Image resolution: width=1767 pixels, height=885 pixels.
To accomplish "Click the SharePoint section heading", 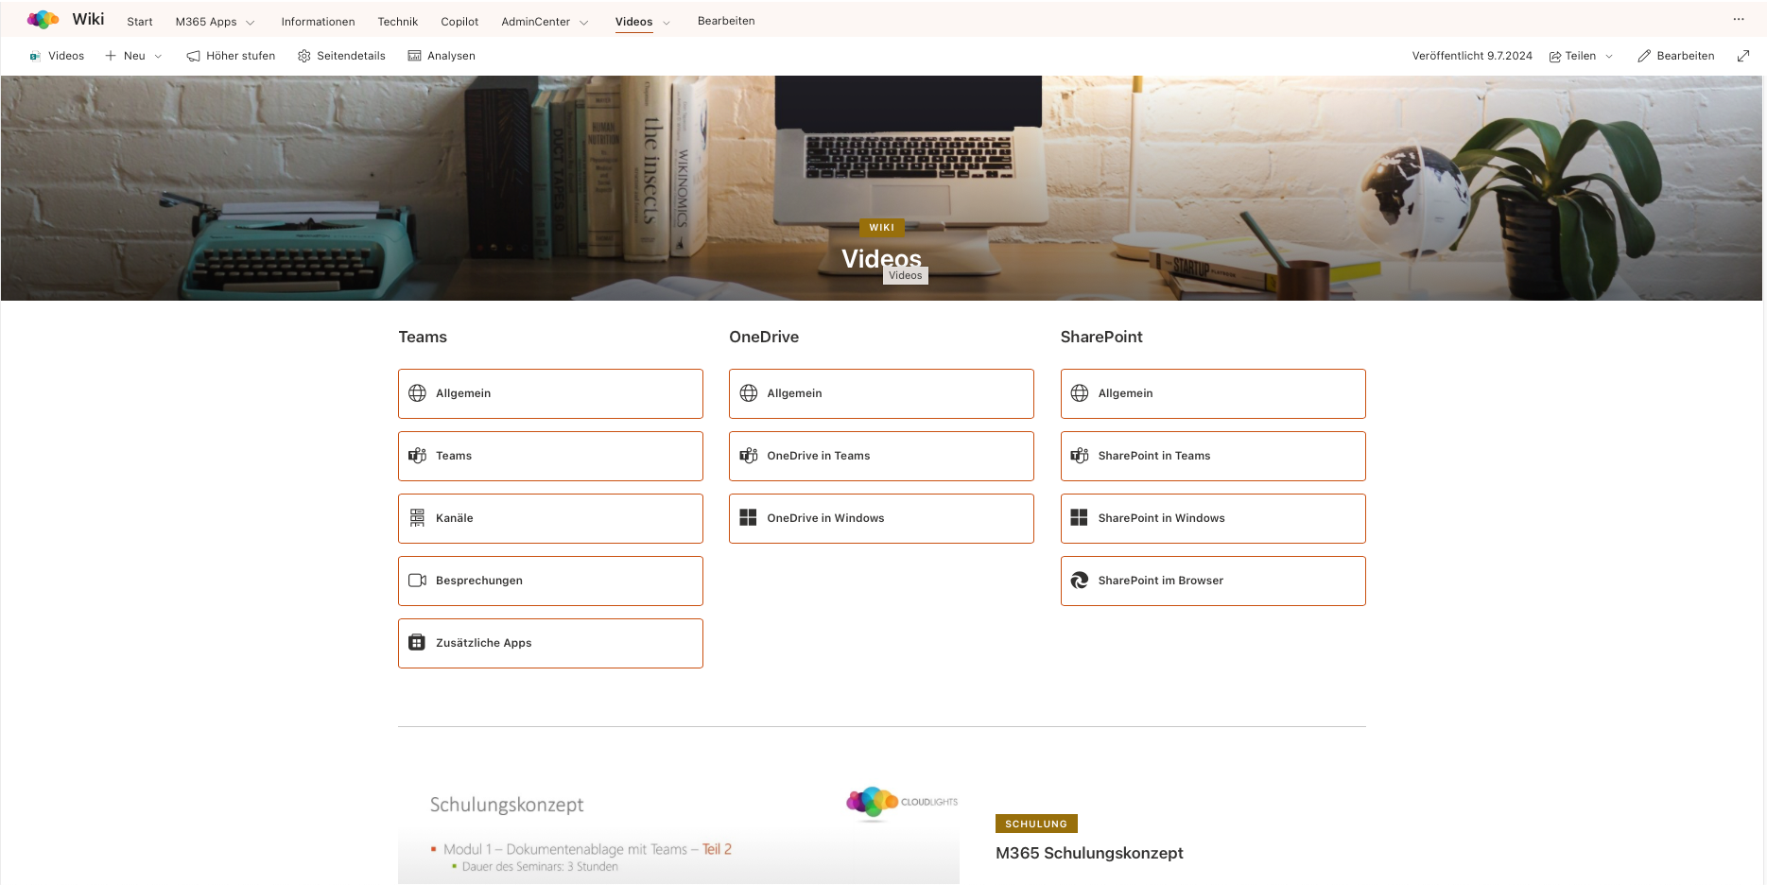I will click(x=1101, y=337).
